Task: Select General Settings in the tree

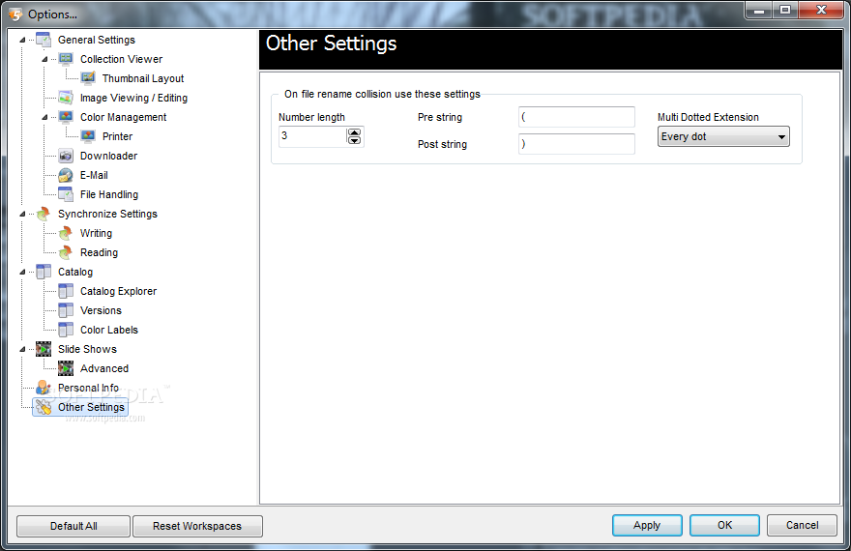Action: 97,40
